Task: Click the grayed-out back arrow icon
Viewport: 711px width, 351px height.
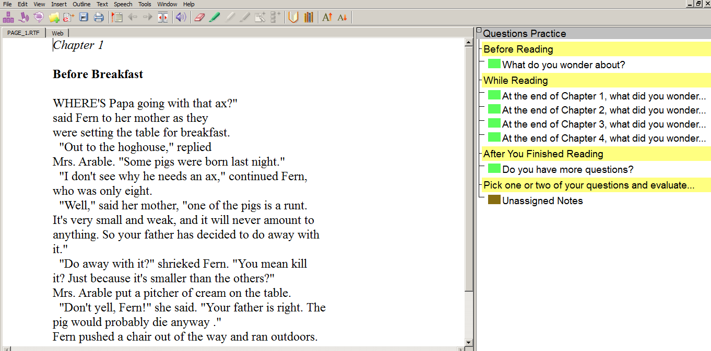Action: [x=133, y=17]
